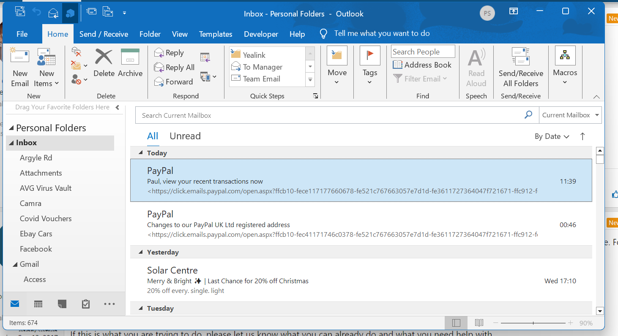The width and height of the screenshot is (618, 336).
Task: Collapse the Gmail folder tree
Action: point(14,265)
